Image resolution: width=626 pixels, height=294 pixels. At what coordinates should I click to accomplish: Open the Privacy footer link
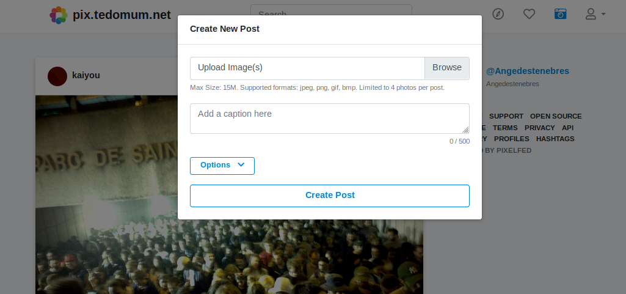[539, 128]
